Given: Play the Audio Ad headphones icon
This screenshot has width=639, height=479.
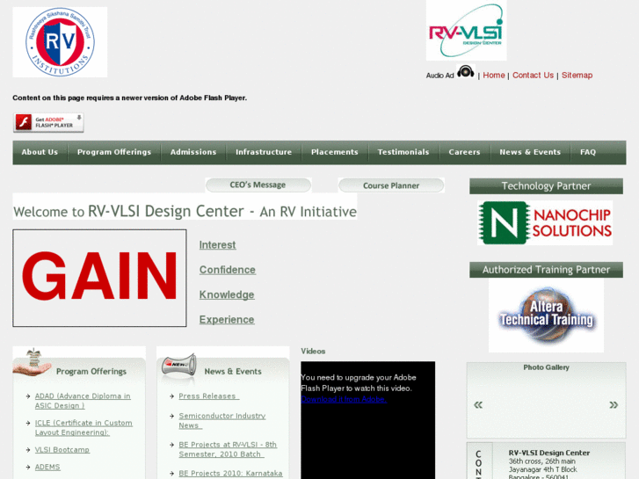Looking at the screenshot, I should (465, 72).
